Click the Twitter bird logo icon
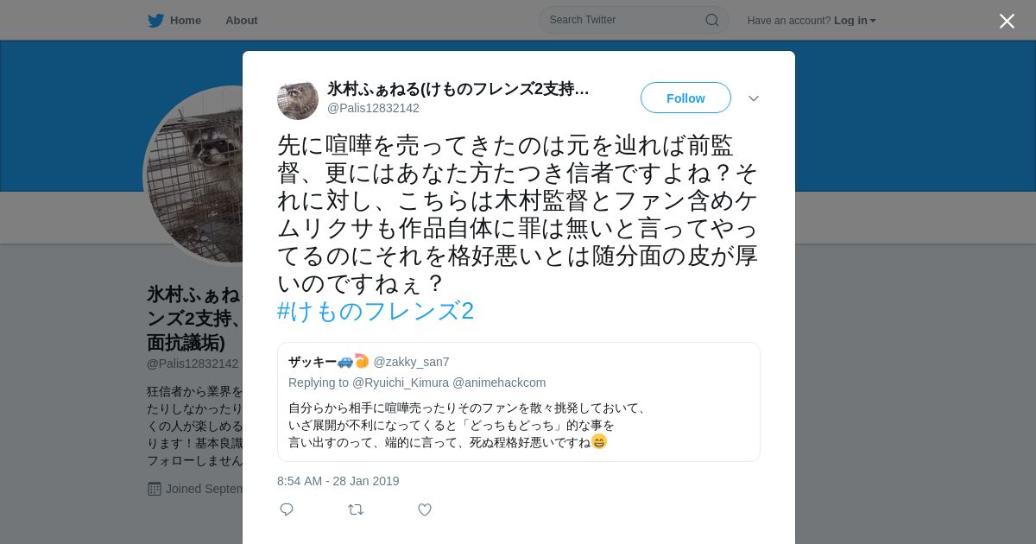Screen dimensions: 1036x544 coord(155,20)
